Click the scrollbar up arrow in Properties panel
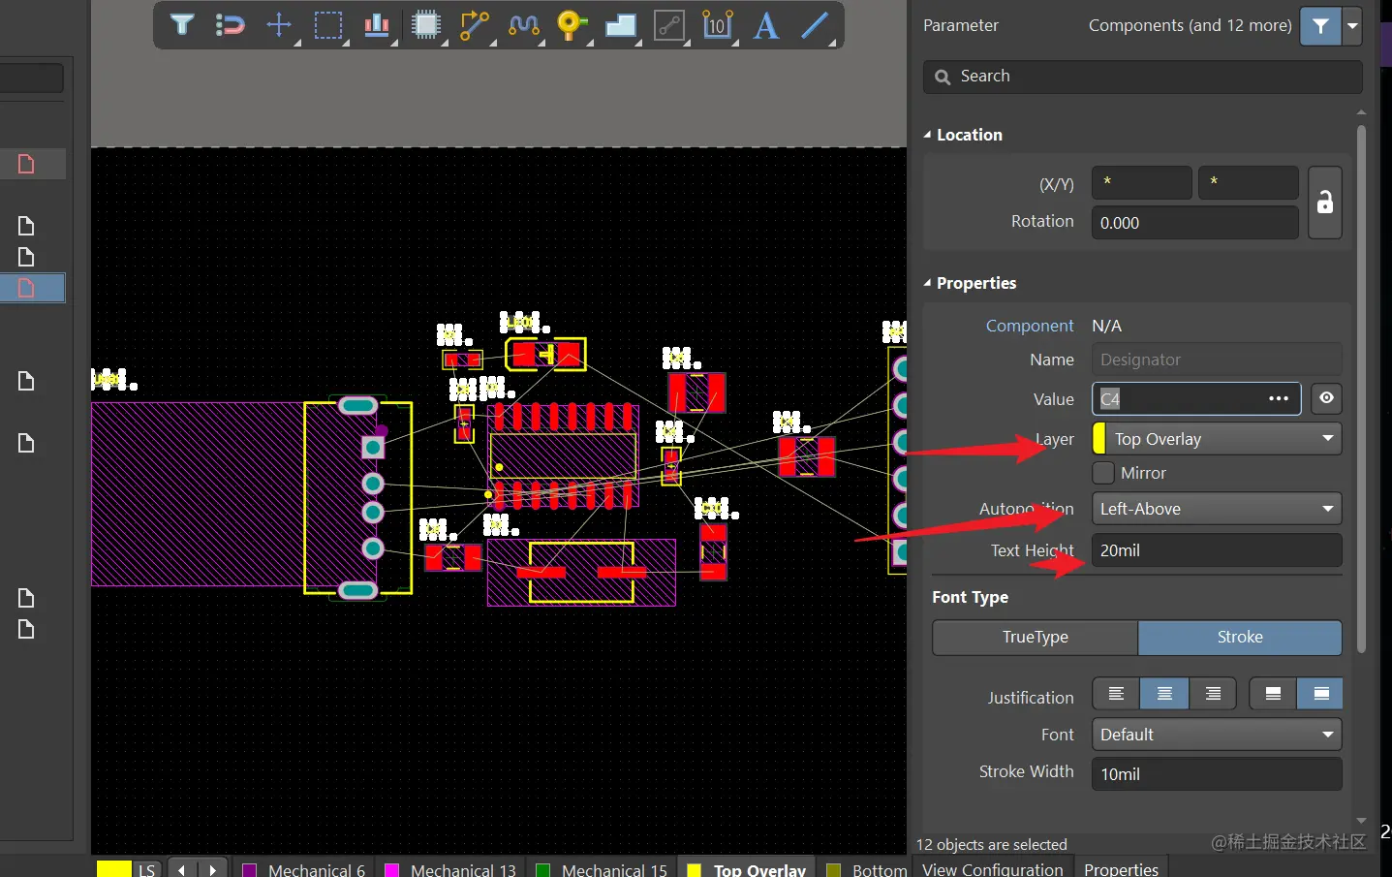The height and width of the screenshot is (877, 1392). pos(1361,112)
